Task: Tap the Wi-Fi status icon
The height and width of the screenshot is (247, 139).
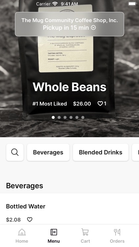Action: tap(55, 4)
